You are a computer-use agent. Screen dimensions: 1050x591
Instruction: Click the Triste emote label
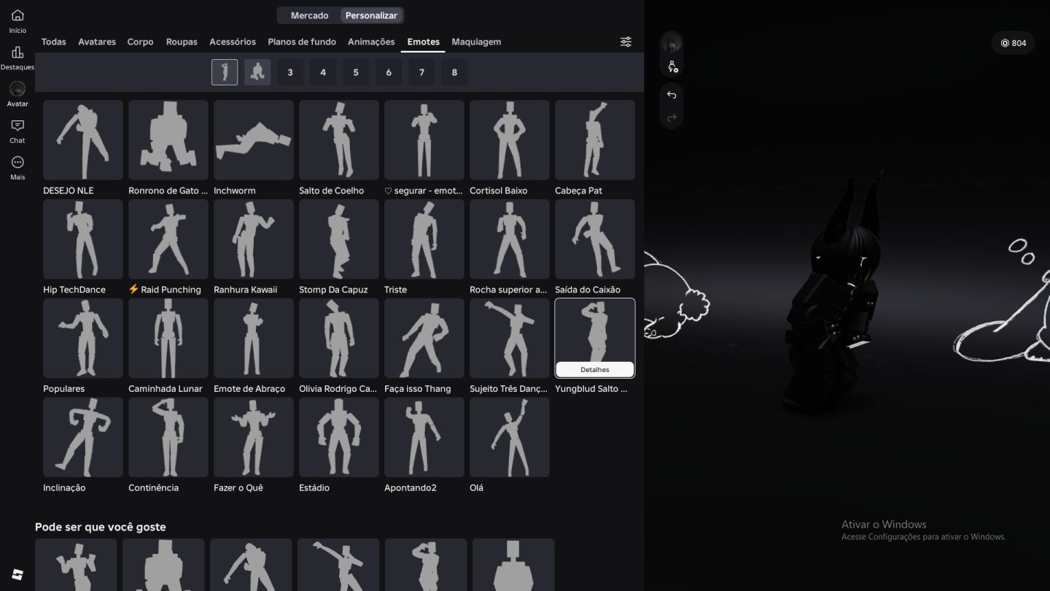pyautogui.click(x=395, y=290)
